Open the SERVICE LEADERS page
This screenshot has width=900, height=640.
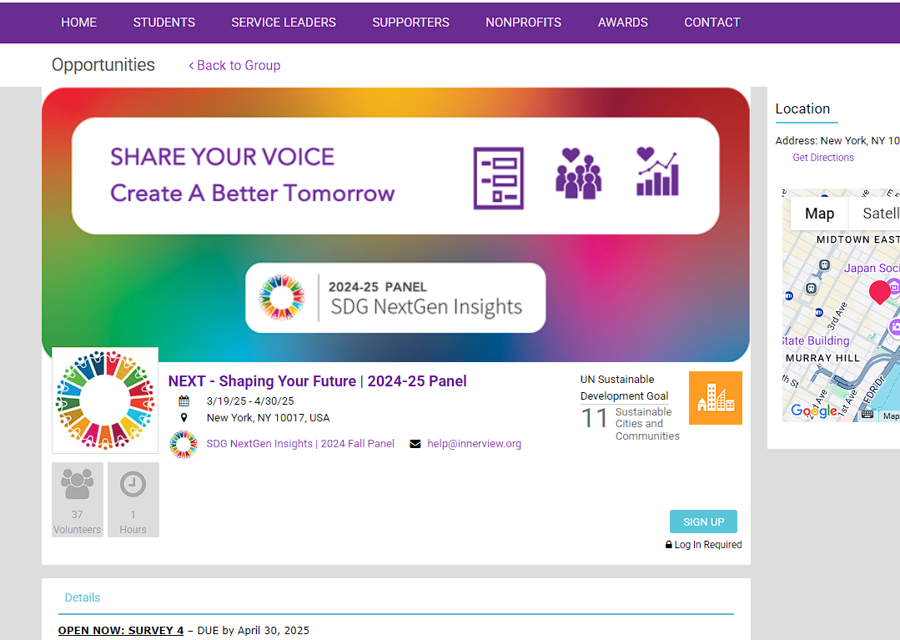284,23
